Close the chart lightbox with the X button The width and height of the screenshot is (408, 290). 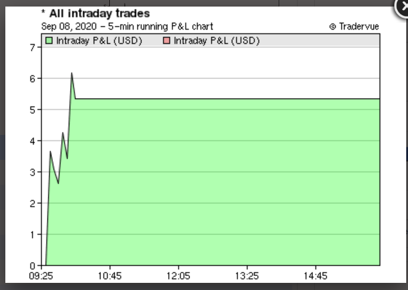point(403,6)
